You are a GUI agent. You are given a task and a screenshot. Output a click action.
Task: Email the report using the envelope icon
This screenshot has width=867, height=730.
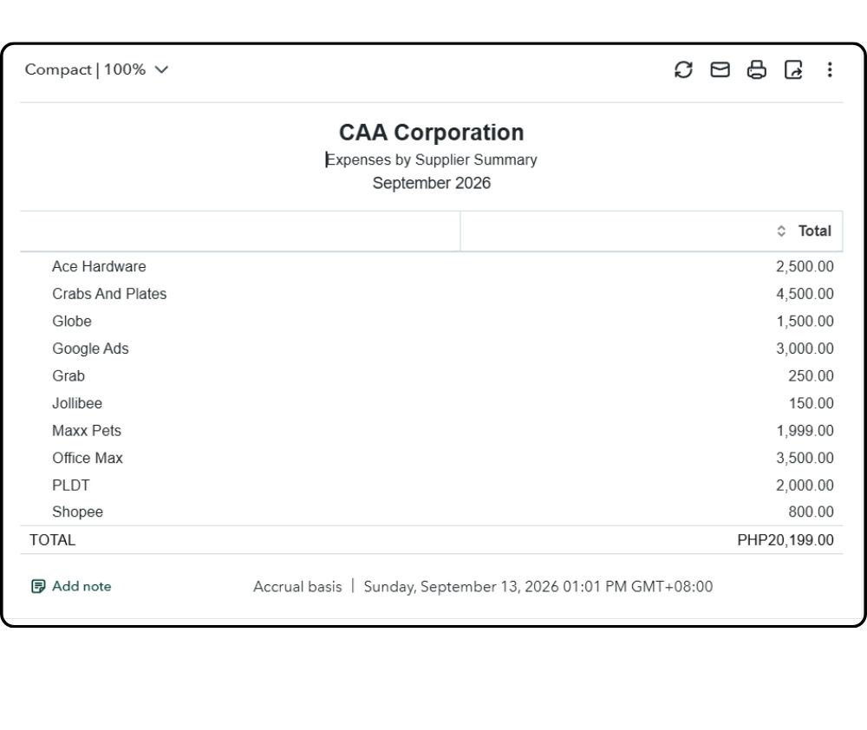[x=720, y=69]
